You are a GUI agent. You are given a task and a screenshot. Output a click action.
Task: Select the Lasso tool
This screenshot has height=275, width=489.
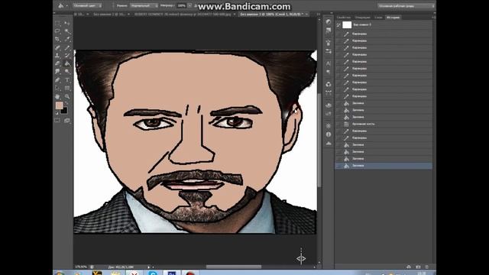point(58,31)
